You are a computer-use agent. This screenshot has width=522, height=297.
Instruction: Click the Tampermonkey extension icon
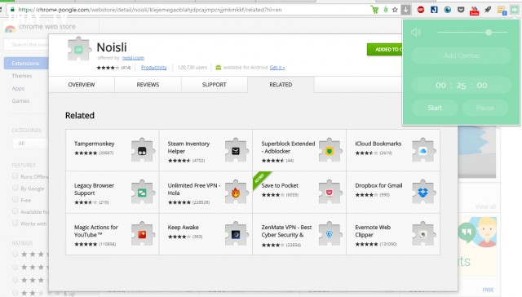143,150
